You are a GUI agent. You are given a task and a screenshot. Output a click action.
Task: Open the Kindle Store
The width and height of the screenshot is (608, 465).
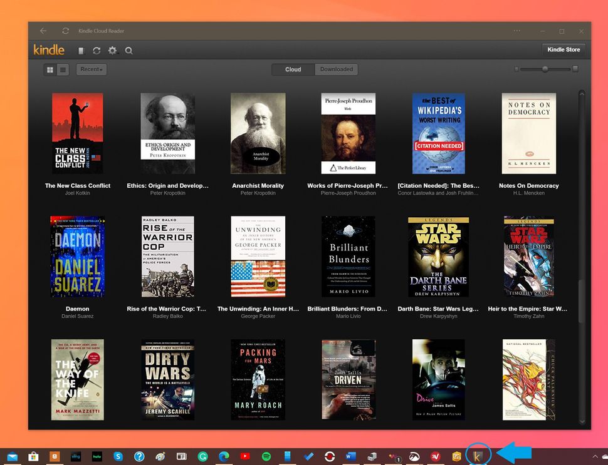[x=563, y=49]
